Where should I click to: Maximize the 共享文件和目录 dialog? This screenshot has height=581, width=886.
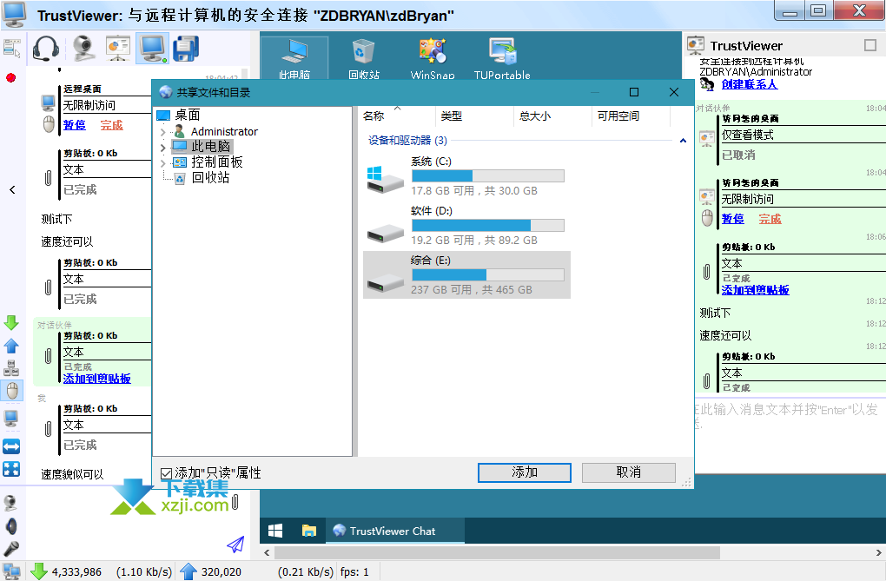(x=634, y=92)
